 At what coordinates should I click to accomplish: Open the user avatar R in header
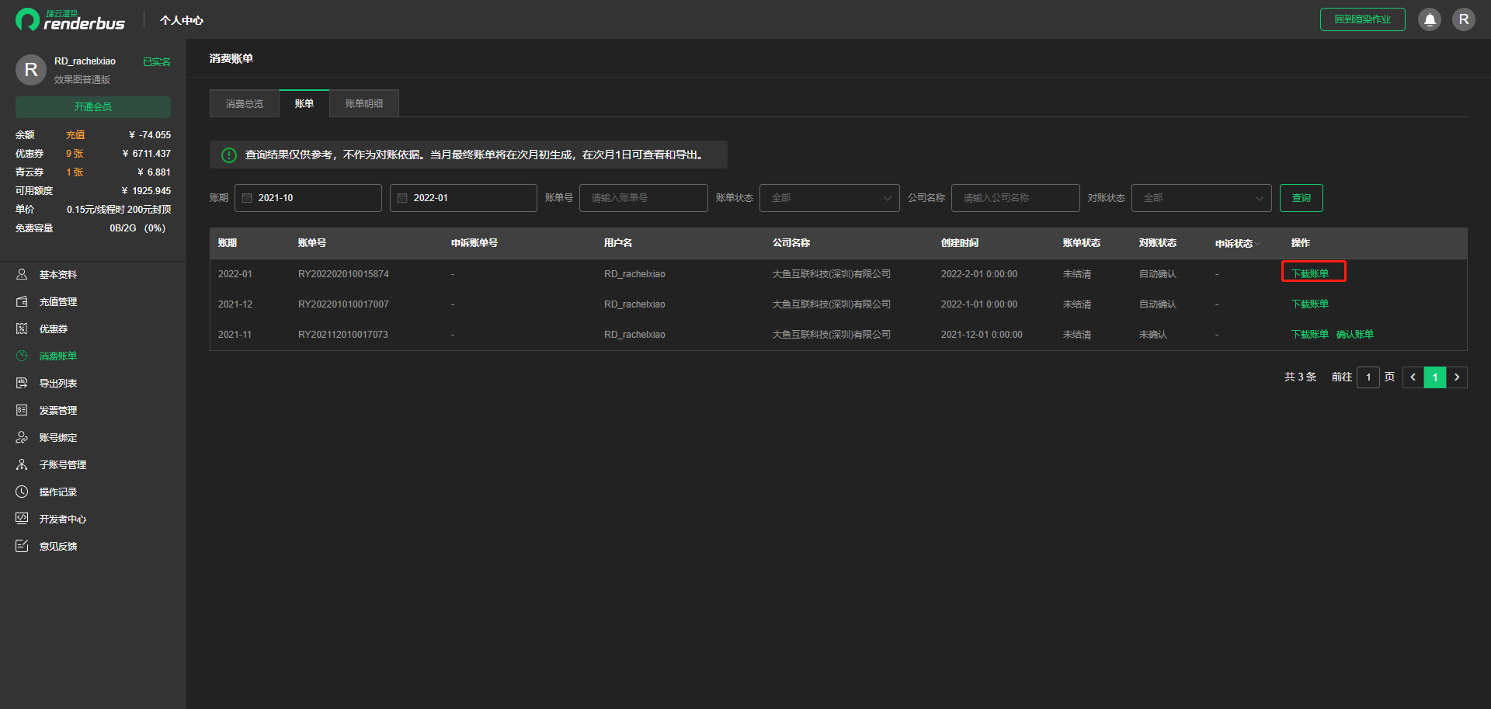click(x=1464, y=19)
